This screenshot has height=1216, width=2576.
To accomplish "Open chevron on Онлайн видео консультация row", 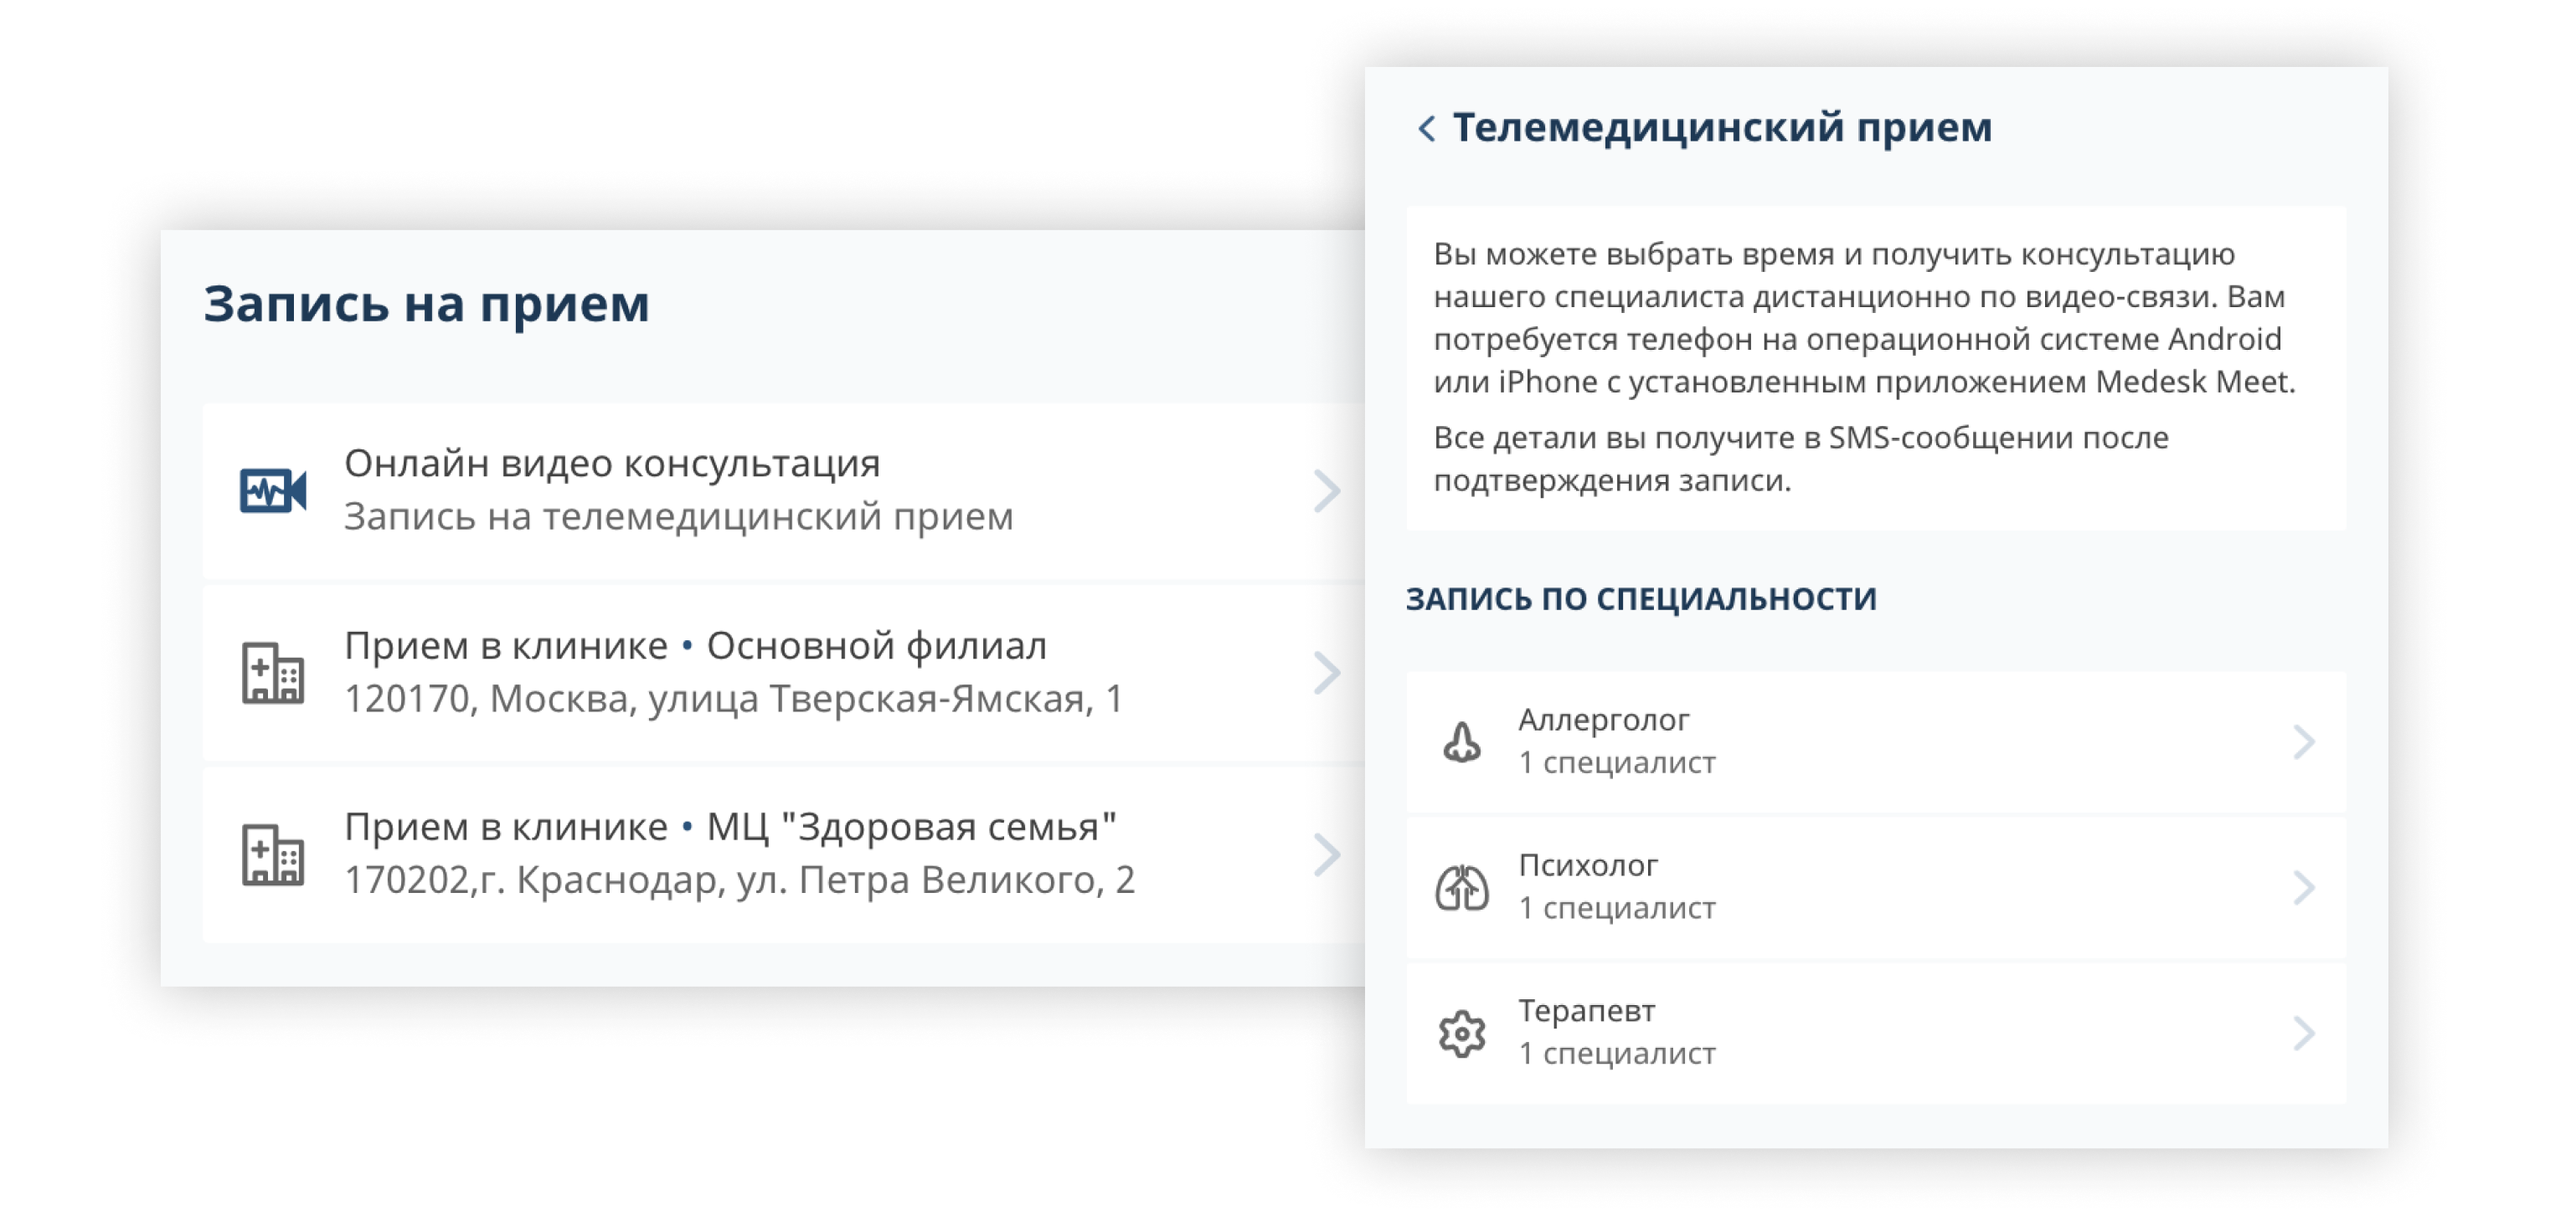I will (x=1327, y=490).
